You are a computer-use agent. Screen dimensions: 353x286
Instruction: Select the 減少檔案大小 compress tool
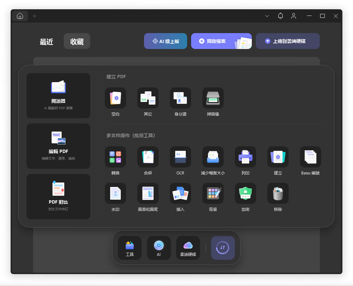[x=213, y=157]
